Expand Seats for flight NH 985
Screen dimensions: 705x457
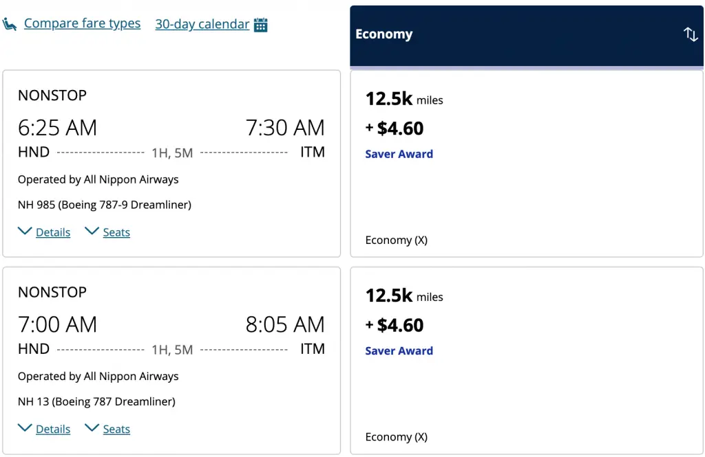pyautogui.click(x=116, y=232)
